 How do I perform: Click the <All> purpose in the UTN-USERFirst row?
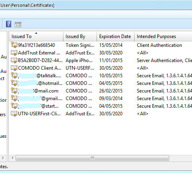[142, 114]
